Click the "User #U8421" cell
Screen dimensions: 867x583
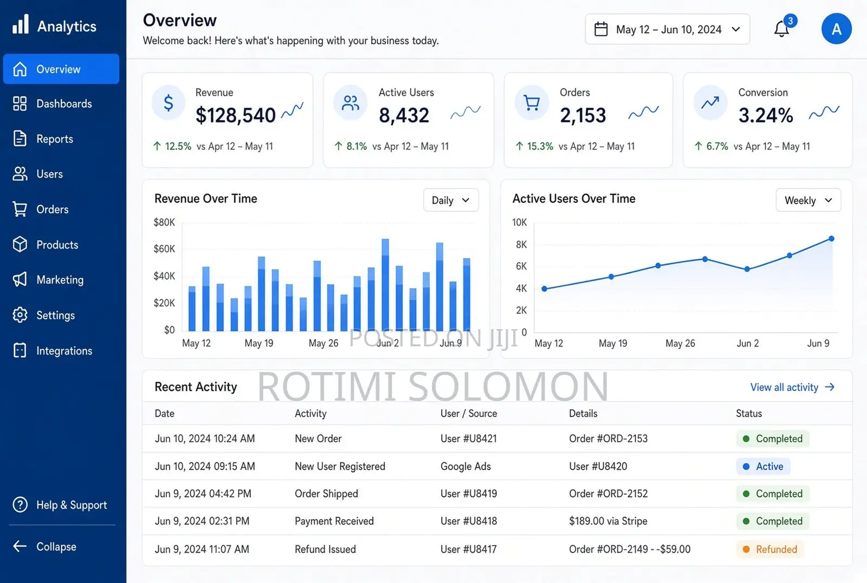click(x=469, y=438)
